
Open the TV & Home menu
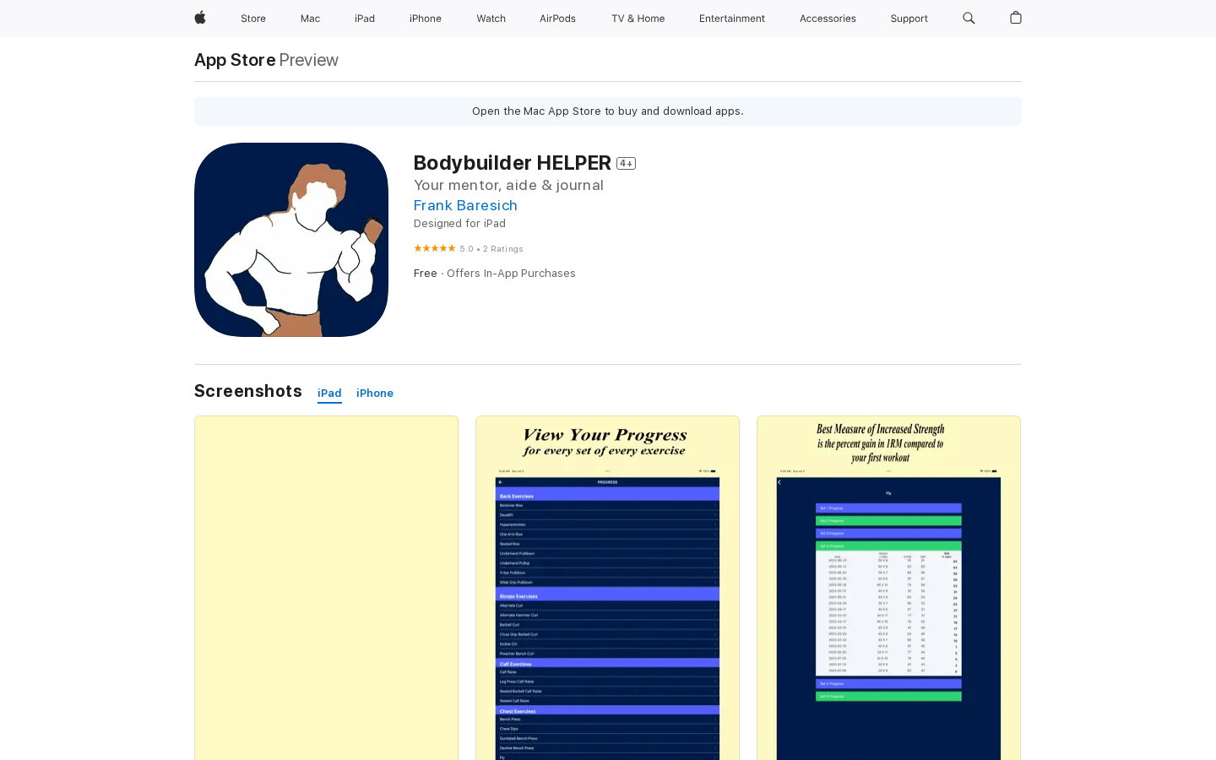[638, 19]
